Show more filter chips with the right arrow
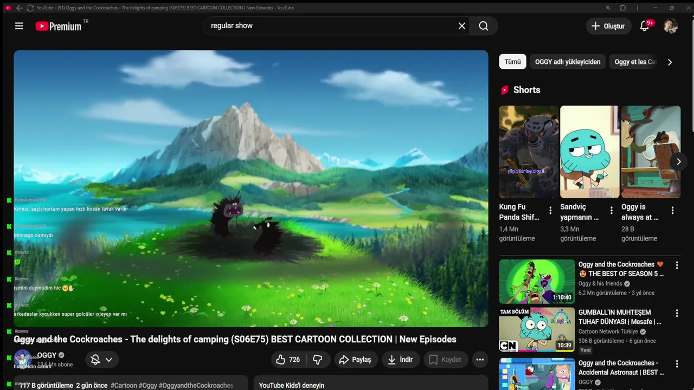The height and width of the screenshot is (390, 694). [670, 62]
